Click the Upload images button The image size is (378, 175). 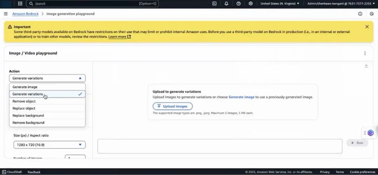(x=173, y=106)
